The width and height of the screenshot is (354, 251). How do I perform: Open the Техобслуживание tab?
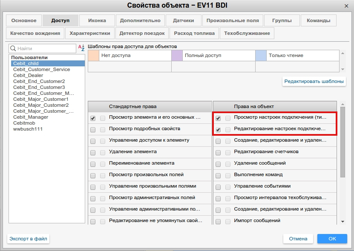click(x=247, y=33)
